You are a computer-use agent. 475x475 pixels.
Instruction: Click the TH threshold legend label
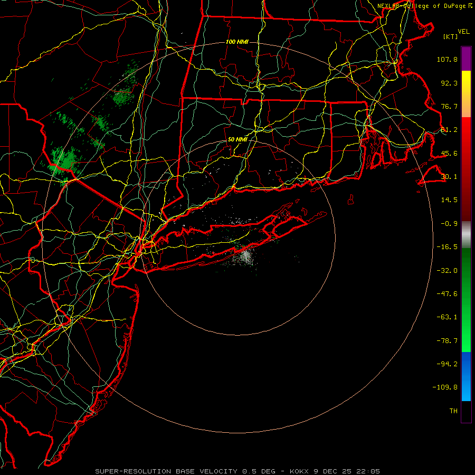(453, 411)
